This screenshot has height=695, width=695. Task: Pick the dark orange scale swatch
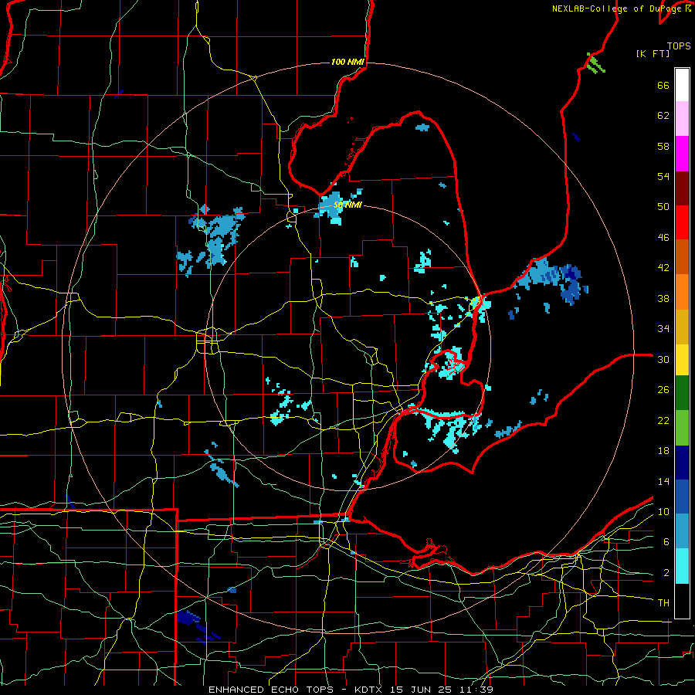coord(682,257)
